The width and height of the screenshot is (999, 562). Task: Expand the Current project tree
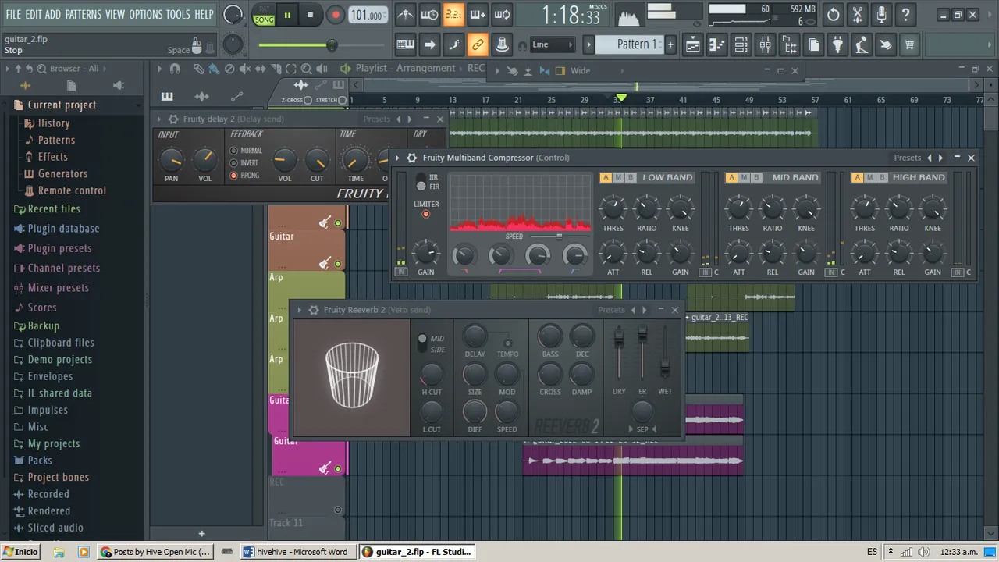click(x=62, y=105)
